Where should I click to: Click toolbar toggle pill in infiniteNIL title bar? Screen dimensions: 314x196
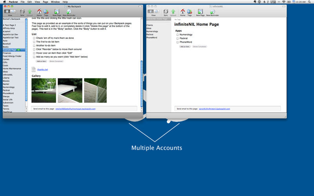tap(283, 7)
